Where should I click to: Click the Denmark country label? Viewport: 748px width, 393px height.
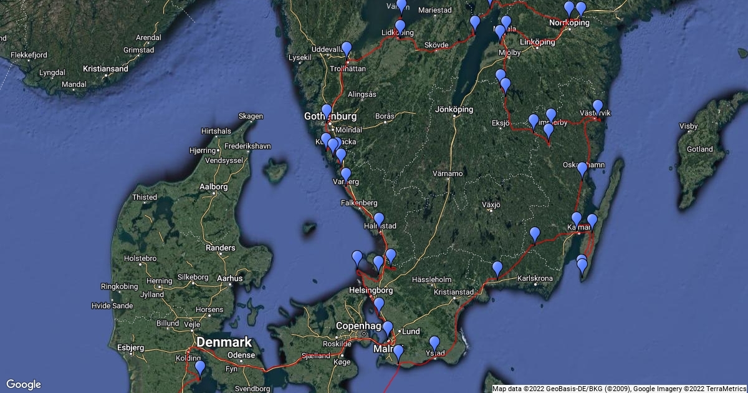pyautogui.click(x=224, y=342)
